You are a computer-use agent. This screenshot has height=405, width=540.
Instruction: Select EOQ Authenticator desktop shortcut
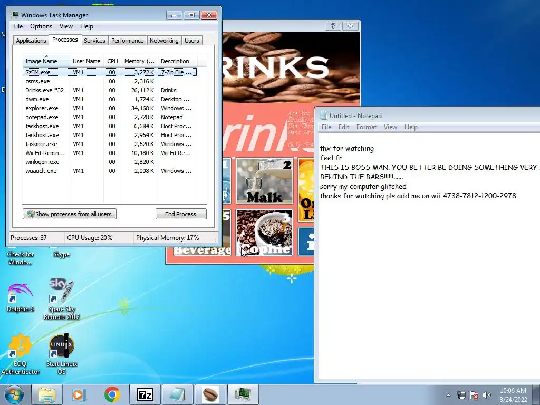coord(21,354)
